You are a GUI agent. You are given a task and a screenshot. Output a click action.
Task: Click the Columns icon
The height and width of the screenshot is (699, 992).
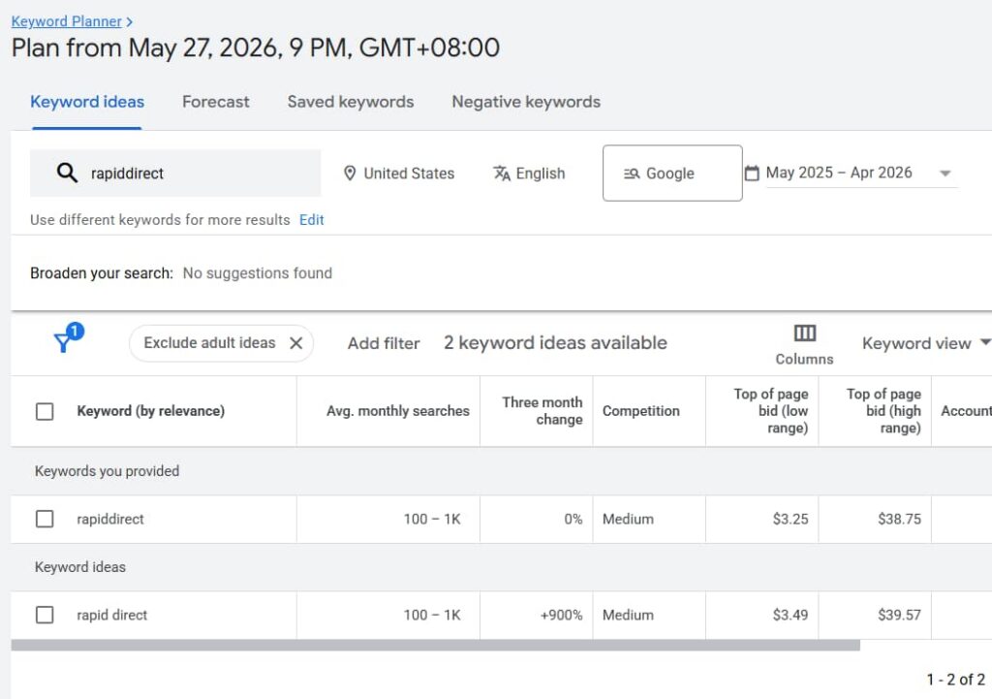pos(804,334)
